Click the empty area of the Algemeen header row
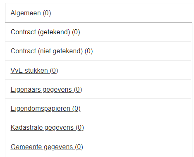This screenshot has width=194, height=157. (x=121, y=13)
